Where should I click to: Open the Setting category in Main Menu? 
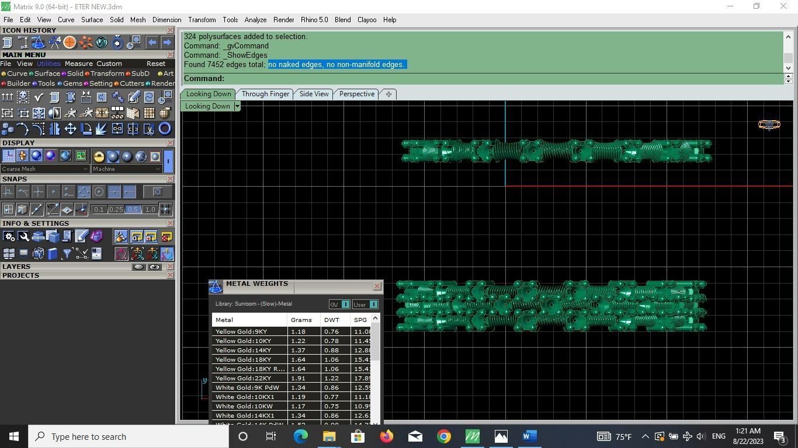pos(98,83)
